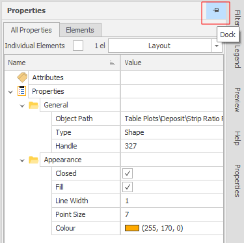The height and width of the screenshot is (243, 244).
Task: Click the Dock pin icon
Action: 216,10
